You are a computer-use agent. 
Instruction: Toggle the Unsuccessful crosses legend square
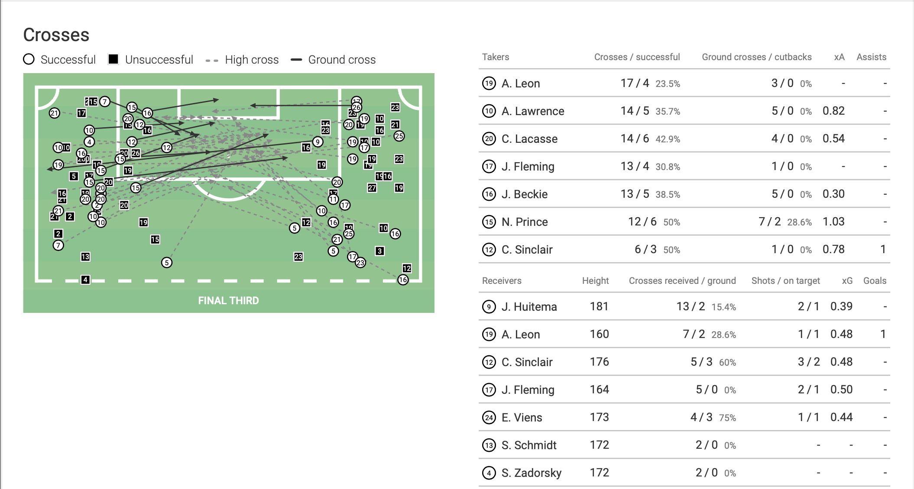[113, 59]
